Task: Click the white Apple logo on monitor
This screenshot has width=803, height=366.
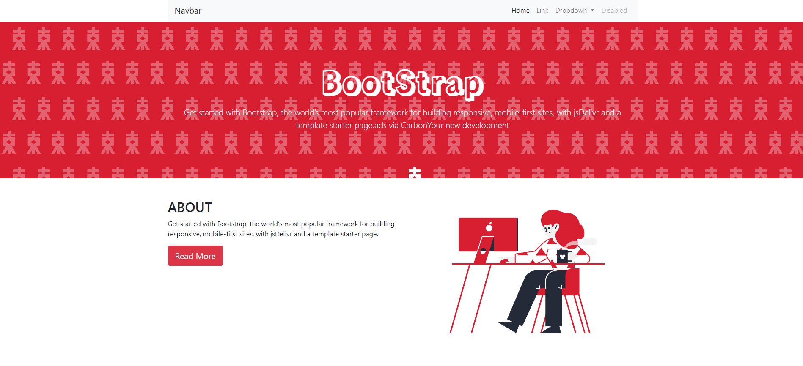Action: tap(489, 227)
